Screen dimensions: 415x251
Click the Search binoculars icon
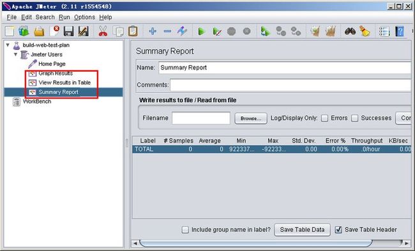[x=350, y=31]
